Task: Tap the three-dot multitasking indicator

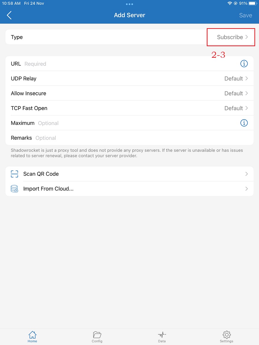Action: pos(129,4)
